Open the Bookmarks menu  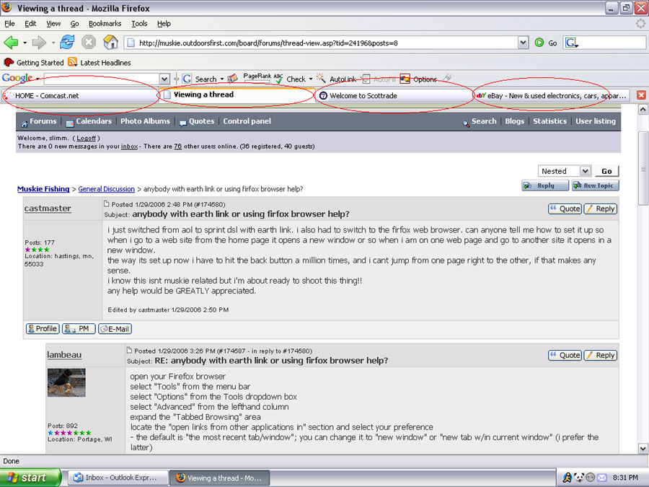pos(105,24)
